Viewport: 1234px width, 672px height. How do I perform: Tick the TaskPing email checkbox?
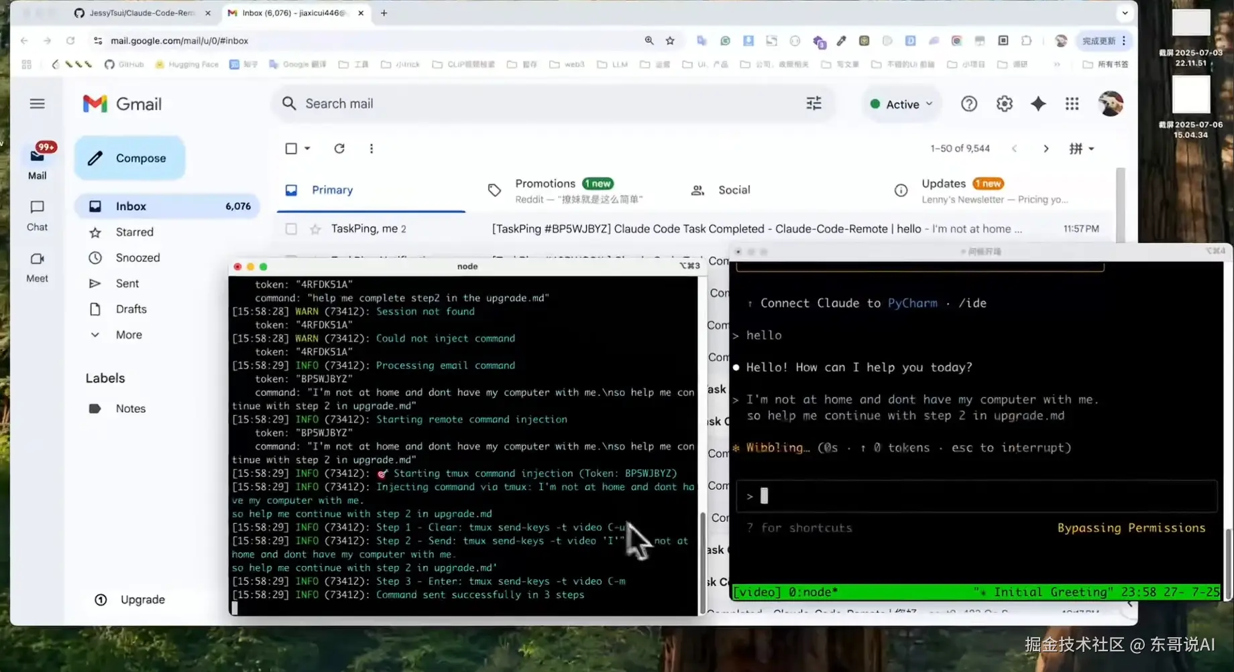point(291,229)
